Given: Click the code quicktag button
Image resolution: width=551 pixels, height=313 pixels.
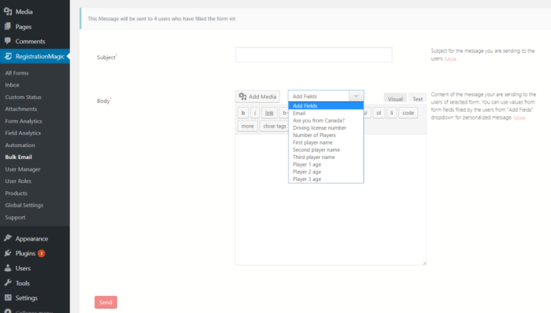Looking at the screenshot, I should pos(408,112).
